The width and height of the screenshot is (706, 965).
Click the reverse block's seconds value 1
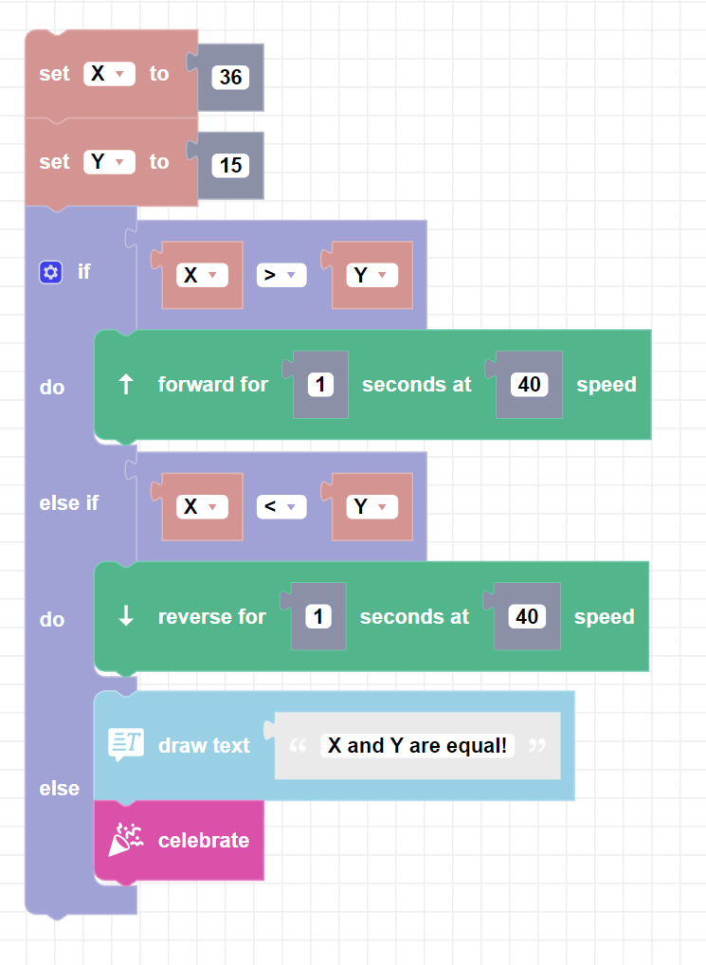pyautogui.click(x=318, y=616)
